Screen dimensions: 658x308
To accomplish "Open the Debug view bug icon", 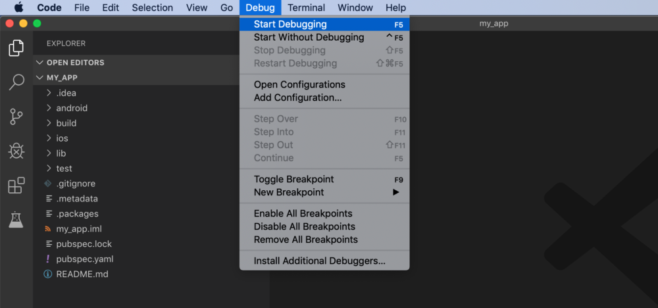I will click(16, 151).
